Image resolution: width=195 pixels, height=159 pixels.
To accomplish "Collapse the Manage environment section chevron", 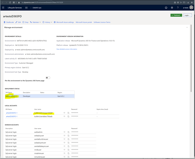I will point(187,28).
